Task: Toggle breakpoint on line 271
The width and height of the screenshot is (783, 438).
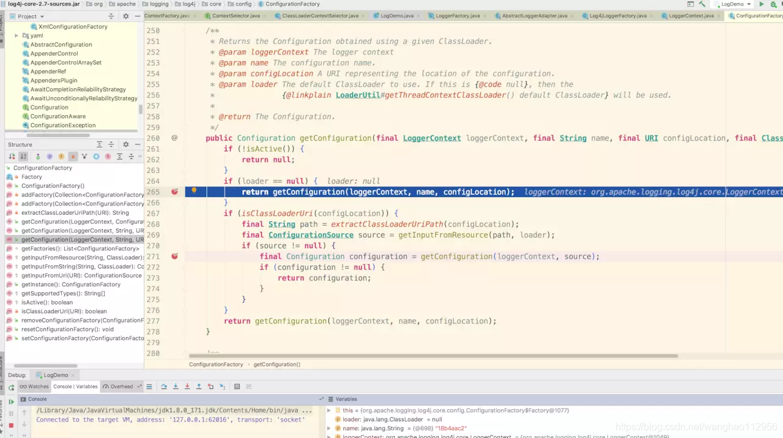Action: click(x=174, y=256)
